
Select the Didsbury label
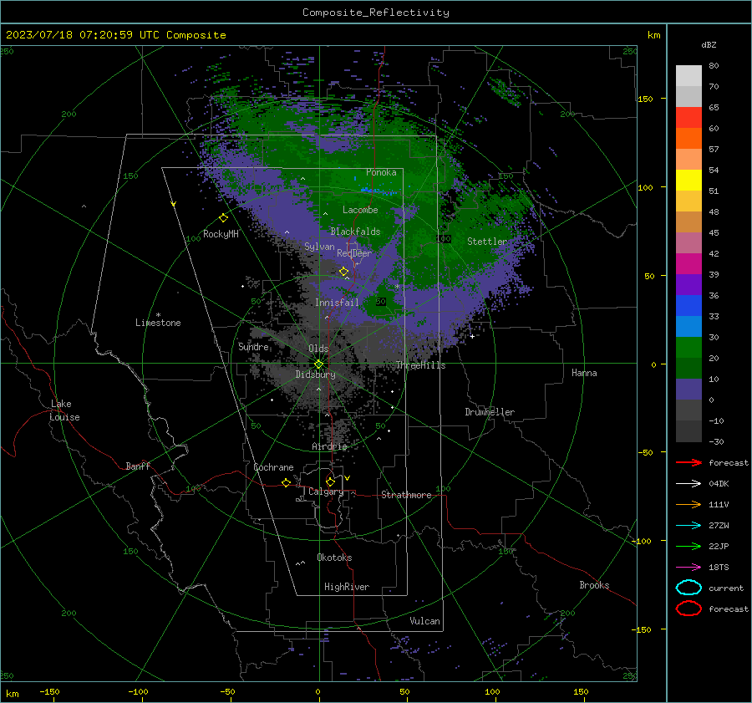pos(315,374)
